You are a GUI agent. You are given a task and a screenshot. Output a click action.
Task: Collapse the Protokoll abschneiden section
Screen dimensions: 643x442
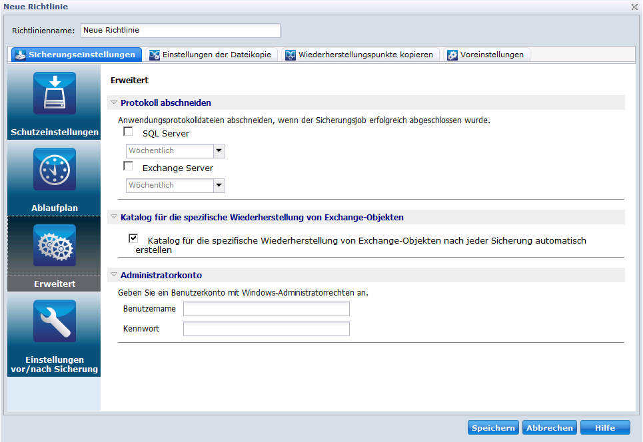[x=114, y=103]
